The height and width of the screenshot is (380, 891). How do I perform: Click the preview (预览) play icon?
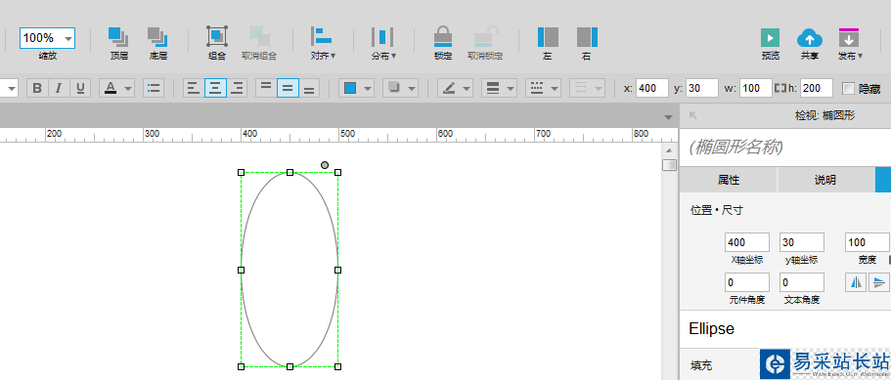[x=770, y=37]
